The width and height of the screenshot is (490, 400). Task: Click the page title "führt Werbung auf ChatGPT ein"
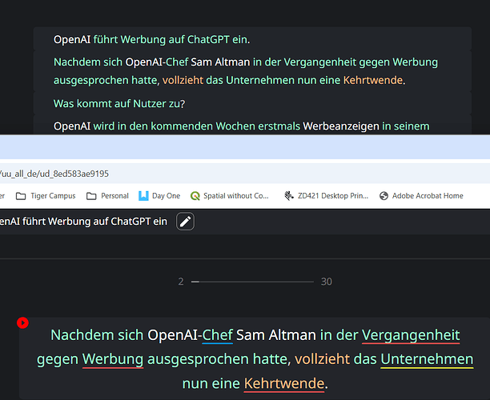point(84,222)
